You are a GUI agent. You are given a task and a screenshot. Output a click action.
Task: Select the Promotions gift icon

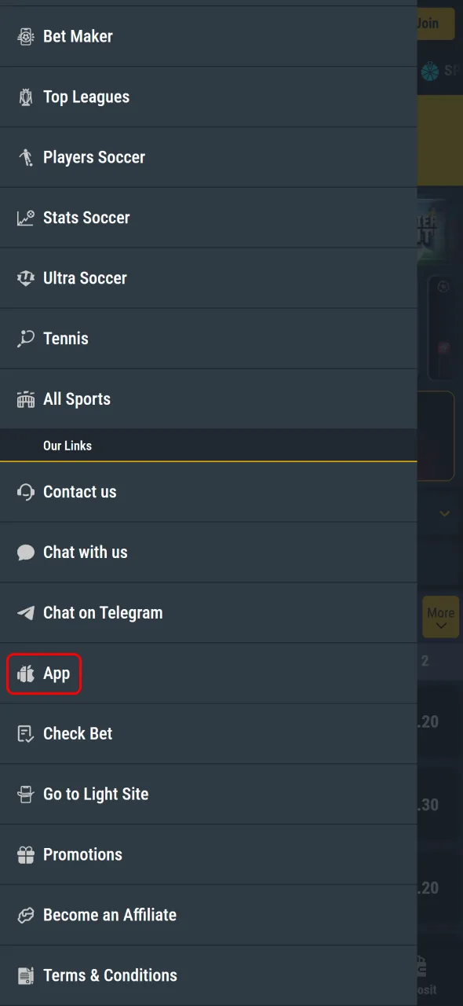click(x=26, y=854)
